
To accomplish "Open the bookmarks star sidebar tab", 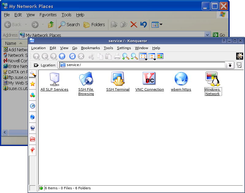I will tap(33, 84).
